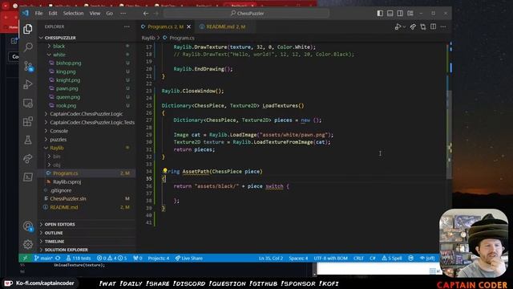Expand CaptainCoder.ChessPuzzler.Logic folder
Image resolution: width=513 pixels, height=289 pixels.
pos(87,114)
